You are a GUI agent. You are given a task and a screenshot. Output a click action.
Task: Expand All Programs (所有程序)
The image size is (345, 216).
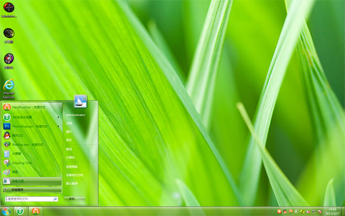point(32,190)
